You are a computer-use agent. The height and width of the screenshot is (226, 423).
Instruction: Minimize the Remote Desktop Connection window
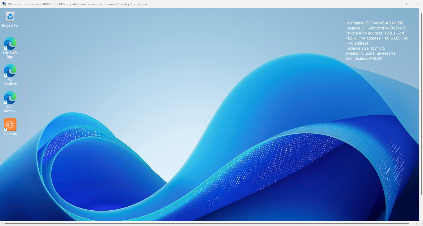(x=393, y=4)
